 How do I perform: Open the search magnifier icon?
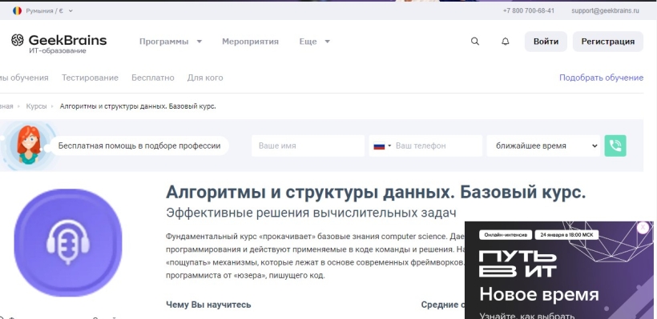pos(475,42)
